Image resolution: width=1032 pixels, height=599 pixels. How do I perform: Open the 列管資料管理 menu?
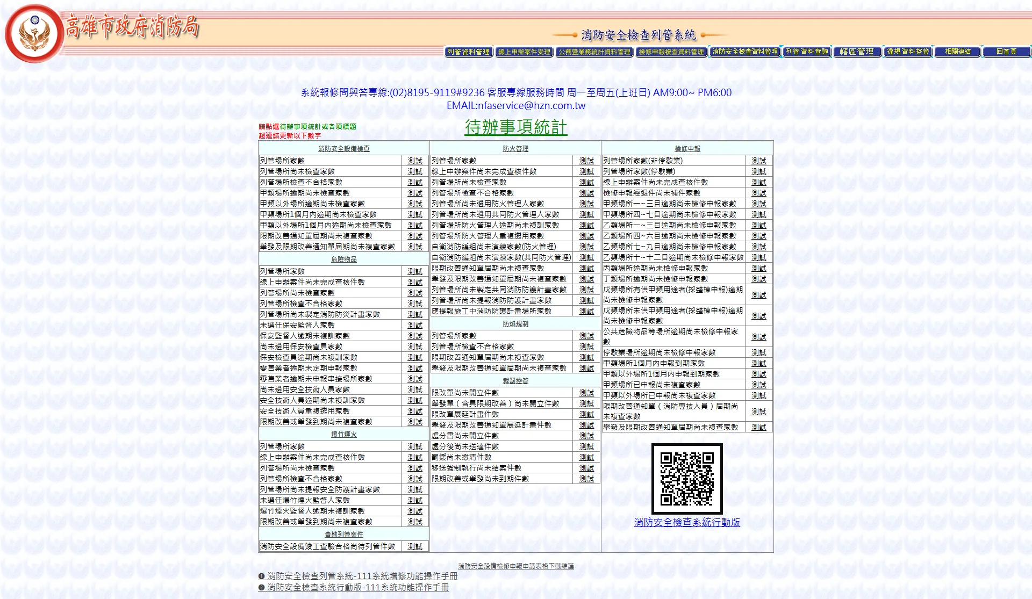tap(469, 52)
